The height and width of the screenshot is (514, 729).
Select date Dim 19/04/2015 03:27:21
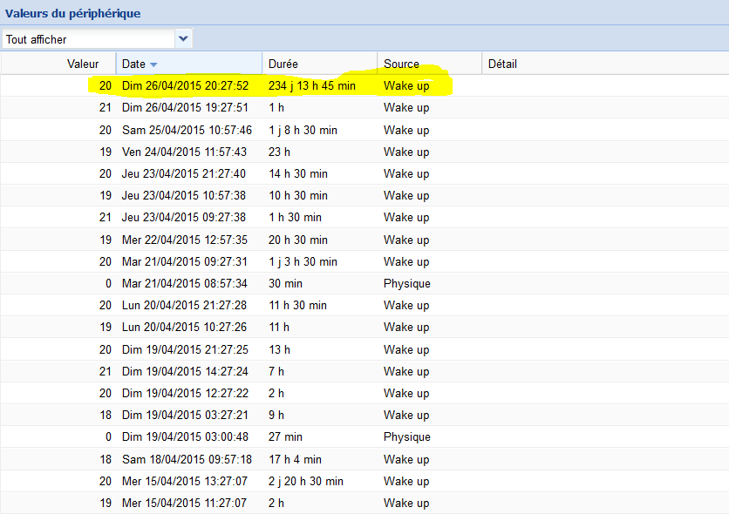[185, 415]
